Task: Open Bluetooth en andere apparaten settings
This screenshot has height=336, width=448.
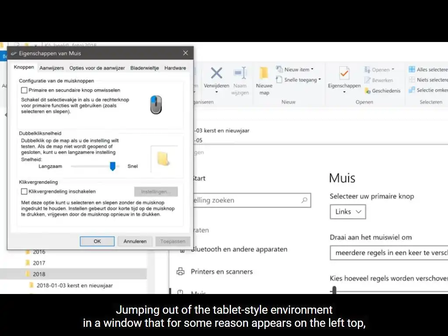Action: (239, 249)
